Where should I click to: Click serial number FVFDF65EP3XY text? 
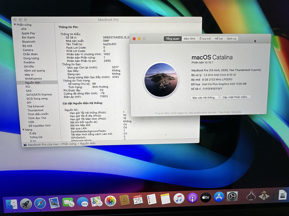point(212,89)
